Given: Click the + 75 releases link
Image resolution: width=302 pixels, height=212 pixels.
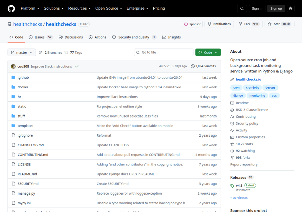Looking at the screenshot, I should click(x=239, y=198).
